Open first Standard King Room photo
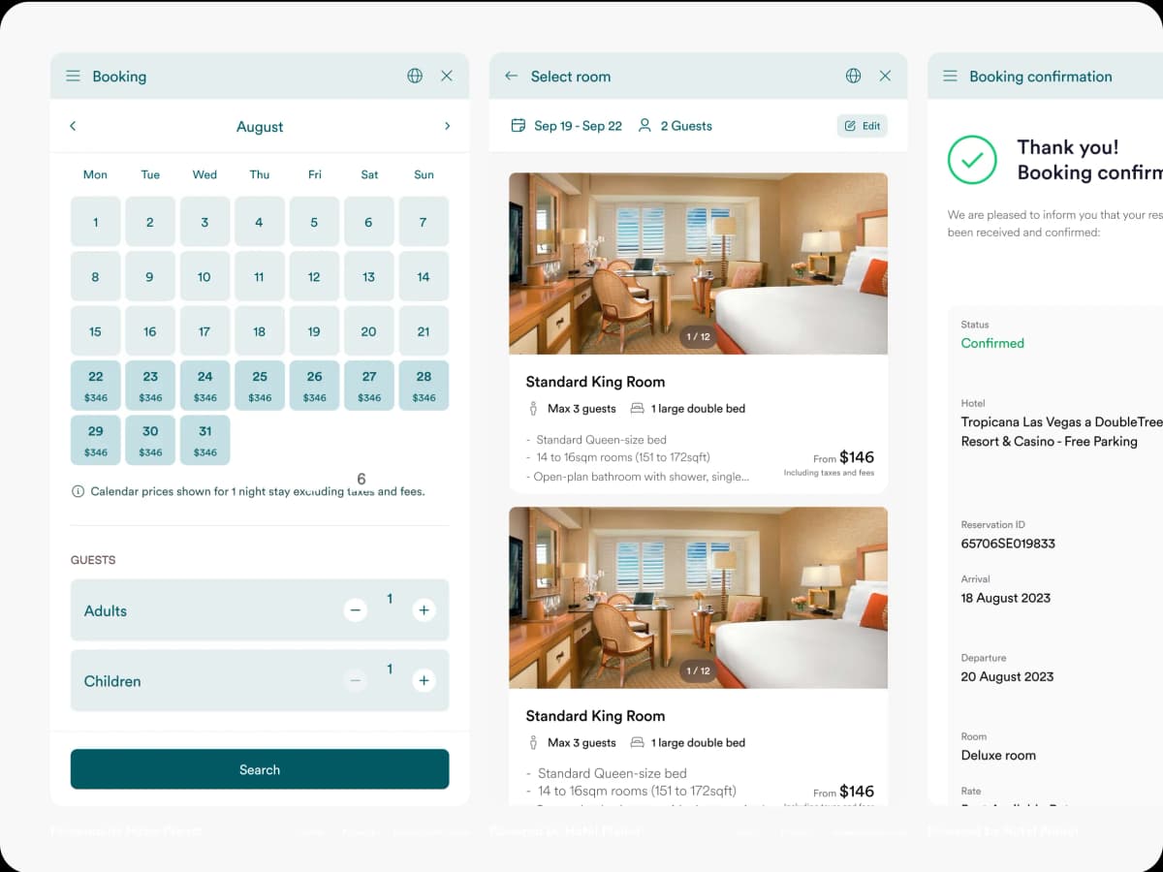This screenshot has height=872, width=1163. 698,264
